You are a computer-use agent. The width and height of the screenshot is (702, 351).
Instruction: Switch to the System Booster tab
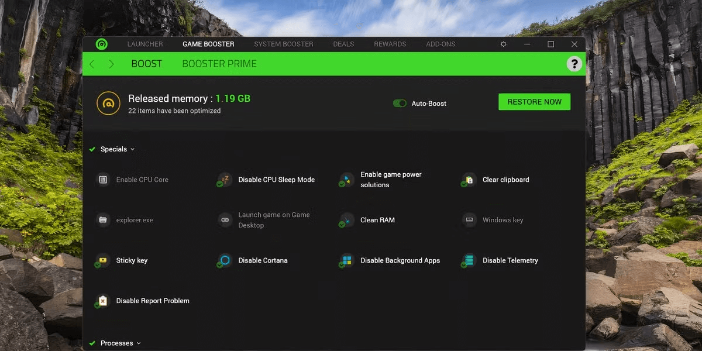tap(283, 44)
